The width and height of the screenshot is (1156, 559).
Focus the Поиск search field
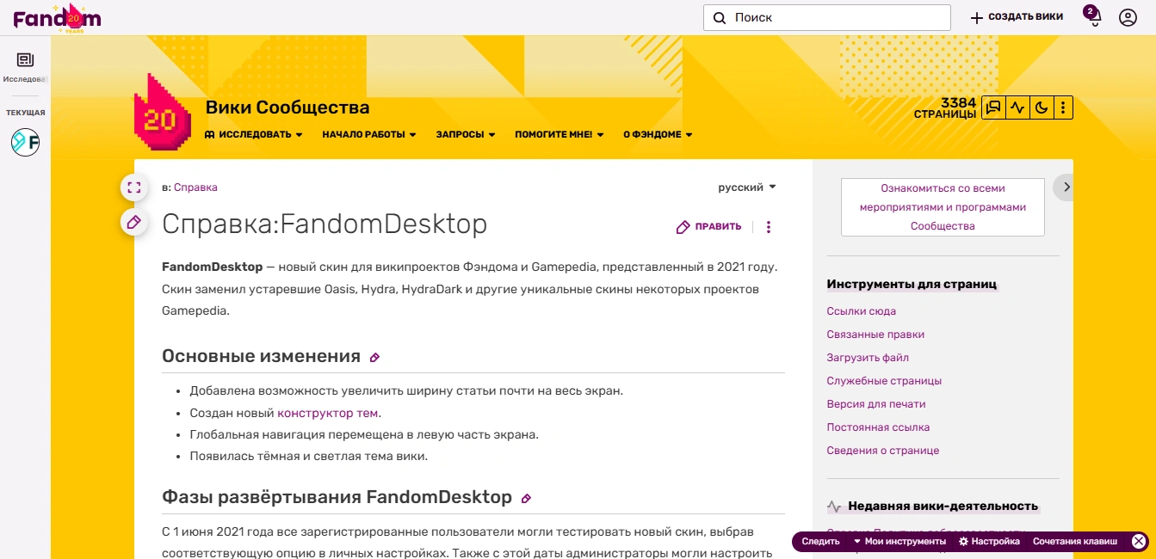coord(826,17)
